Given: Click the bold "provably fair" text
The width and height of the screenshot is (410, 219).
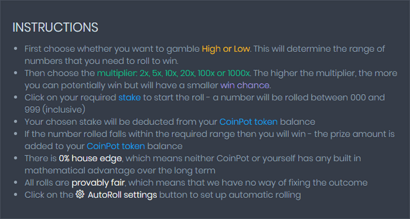Looking at the screenshot, I should click(98, 183).
